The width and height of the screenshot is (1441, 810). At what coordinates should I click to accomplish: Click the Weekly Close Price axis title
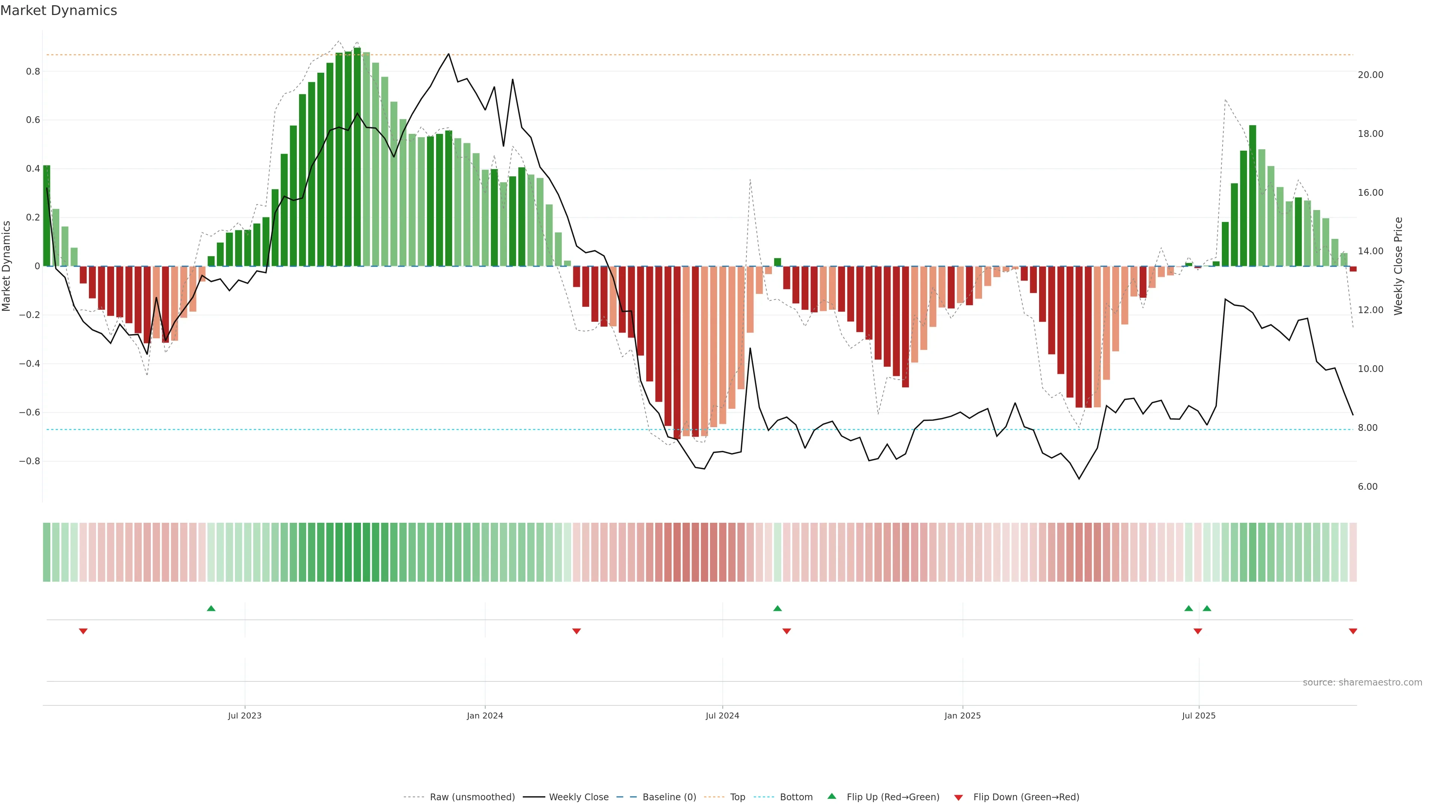click(1399, 266)
